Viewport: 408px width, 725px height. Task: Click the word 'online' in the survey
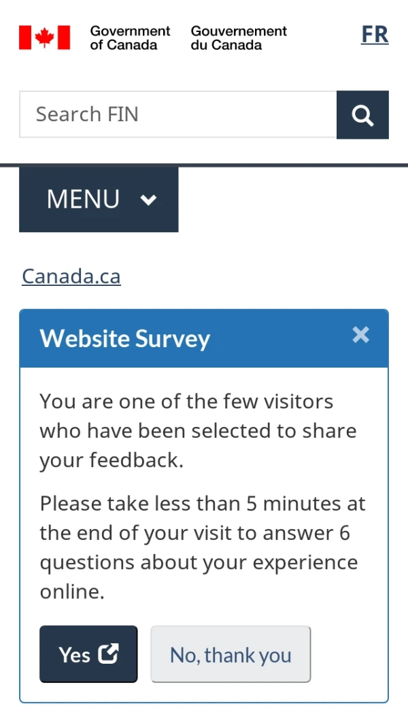pos(71,592)
